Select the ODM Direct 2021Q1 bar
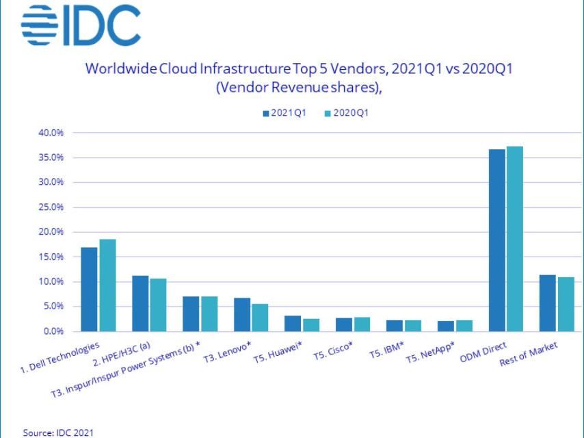584x438 pixels. (497, 240)
